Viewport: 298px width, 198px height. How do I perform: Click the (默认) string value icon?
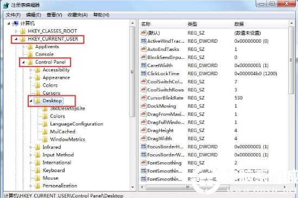[143, 33]
